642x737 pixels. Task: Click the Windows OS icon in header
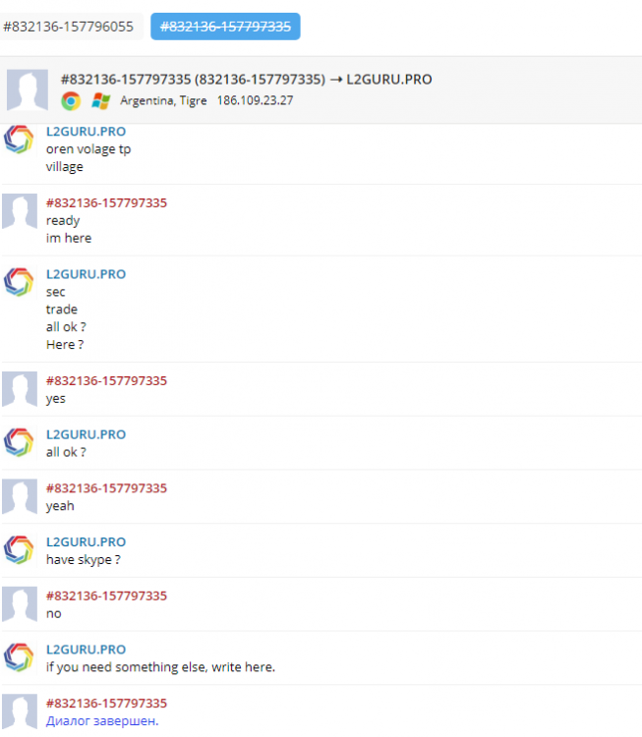100,100
